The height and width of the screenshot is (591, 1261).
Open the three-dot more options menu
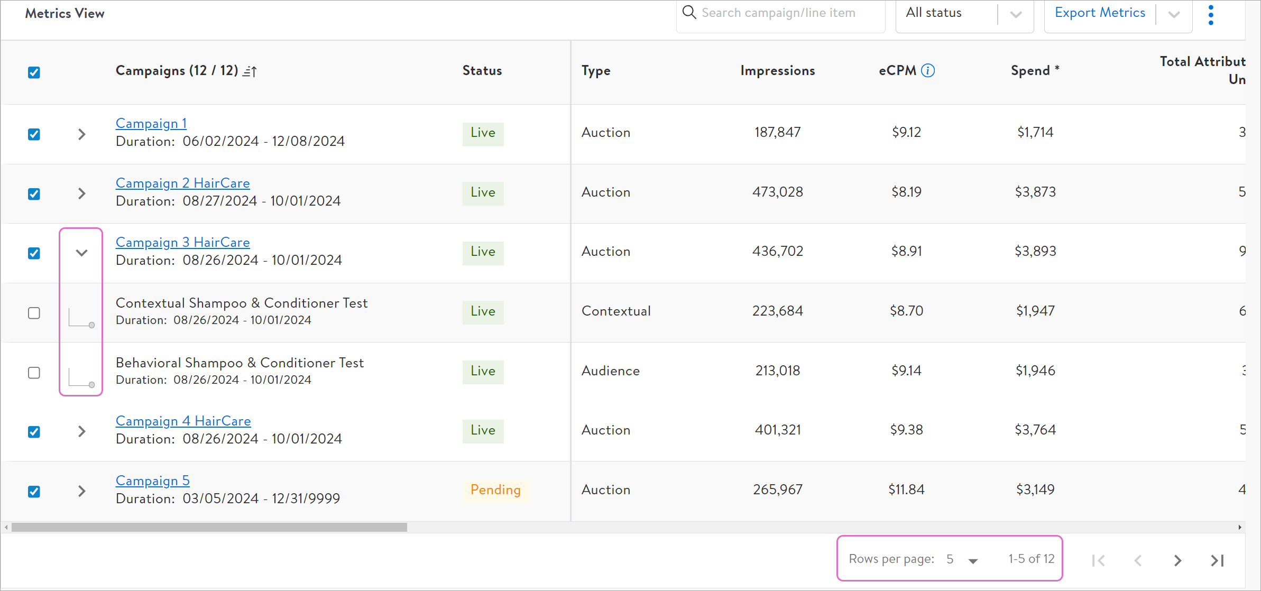(x=1211, y=15)
